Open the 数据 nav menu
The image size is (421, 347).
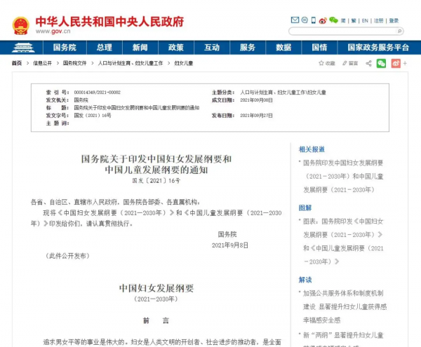point(283,48)
